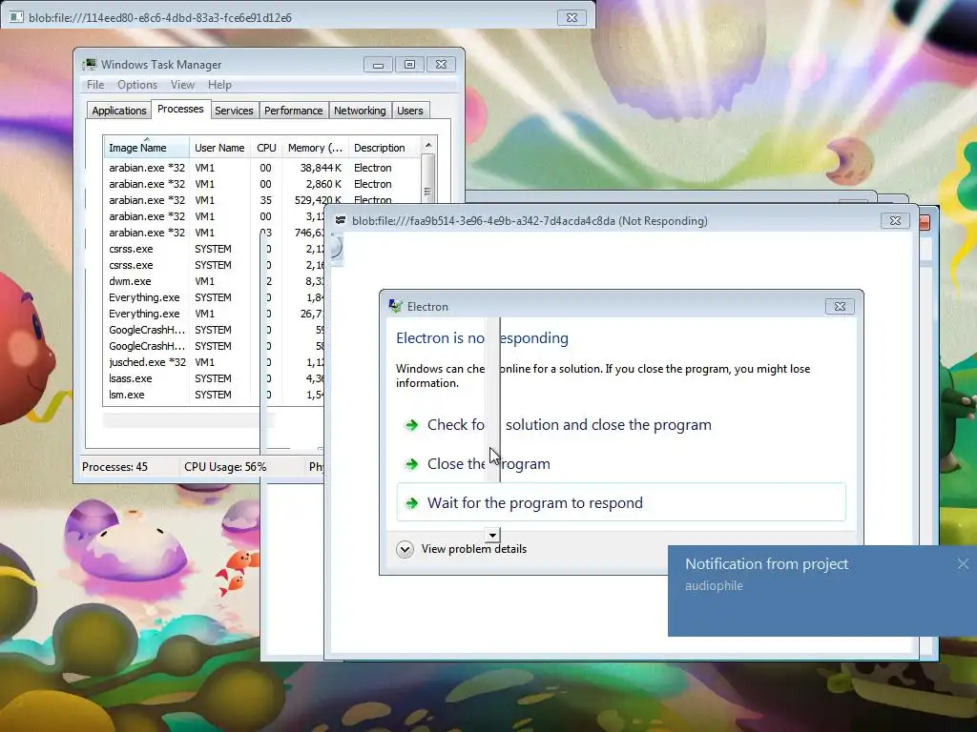The image size is (977, 732).
Task: Click the process list scrollbar thumb
Action: 427,180
